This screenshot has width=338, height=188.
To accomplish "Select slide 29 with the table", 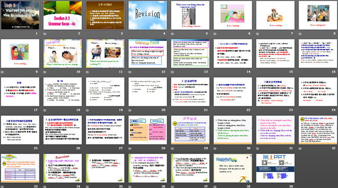I will point(190,130).
